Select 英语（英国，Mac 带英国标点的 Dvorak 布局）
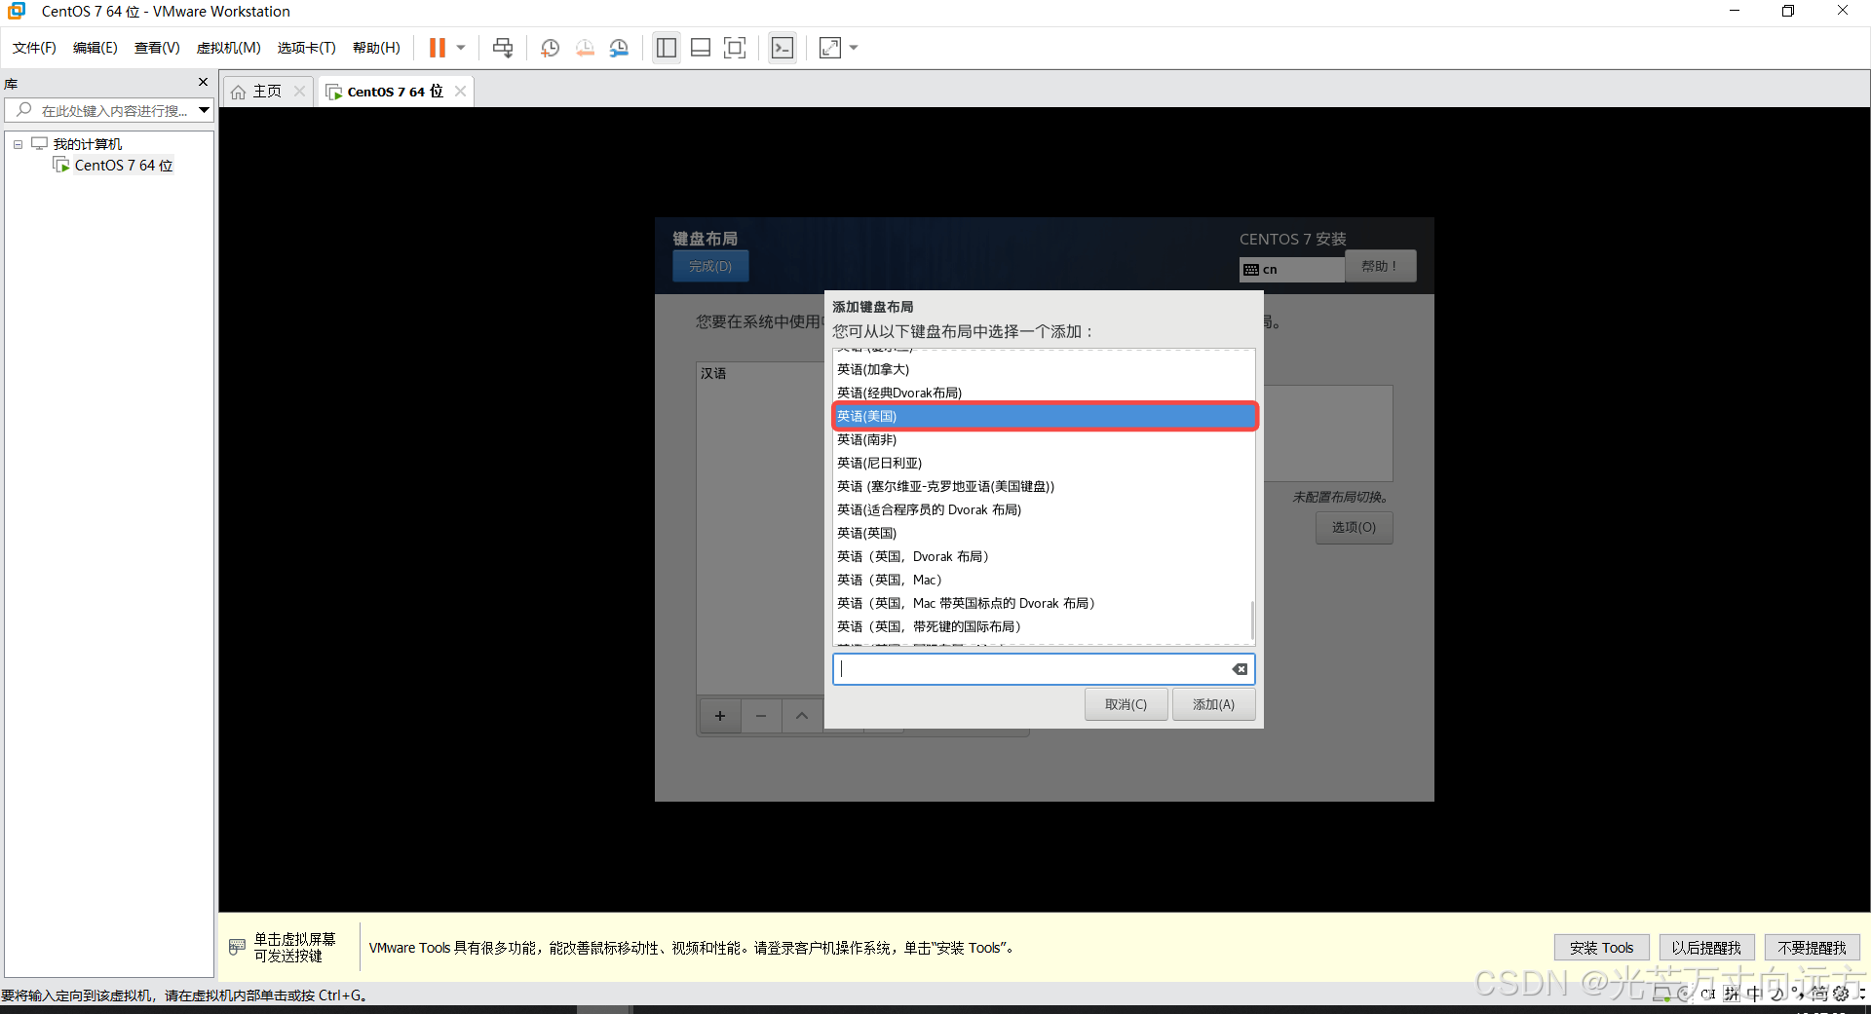The width and height of the screenshot is (1871, 1014). tap(1043, 603)
